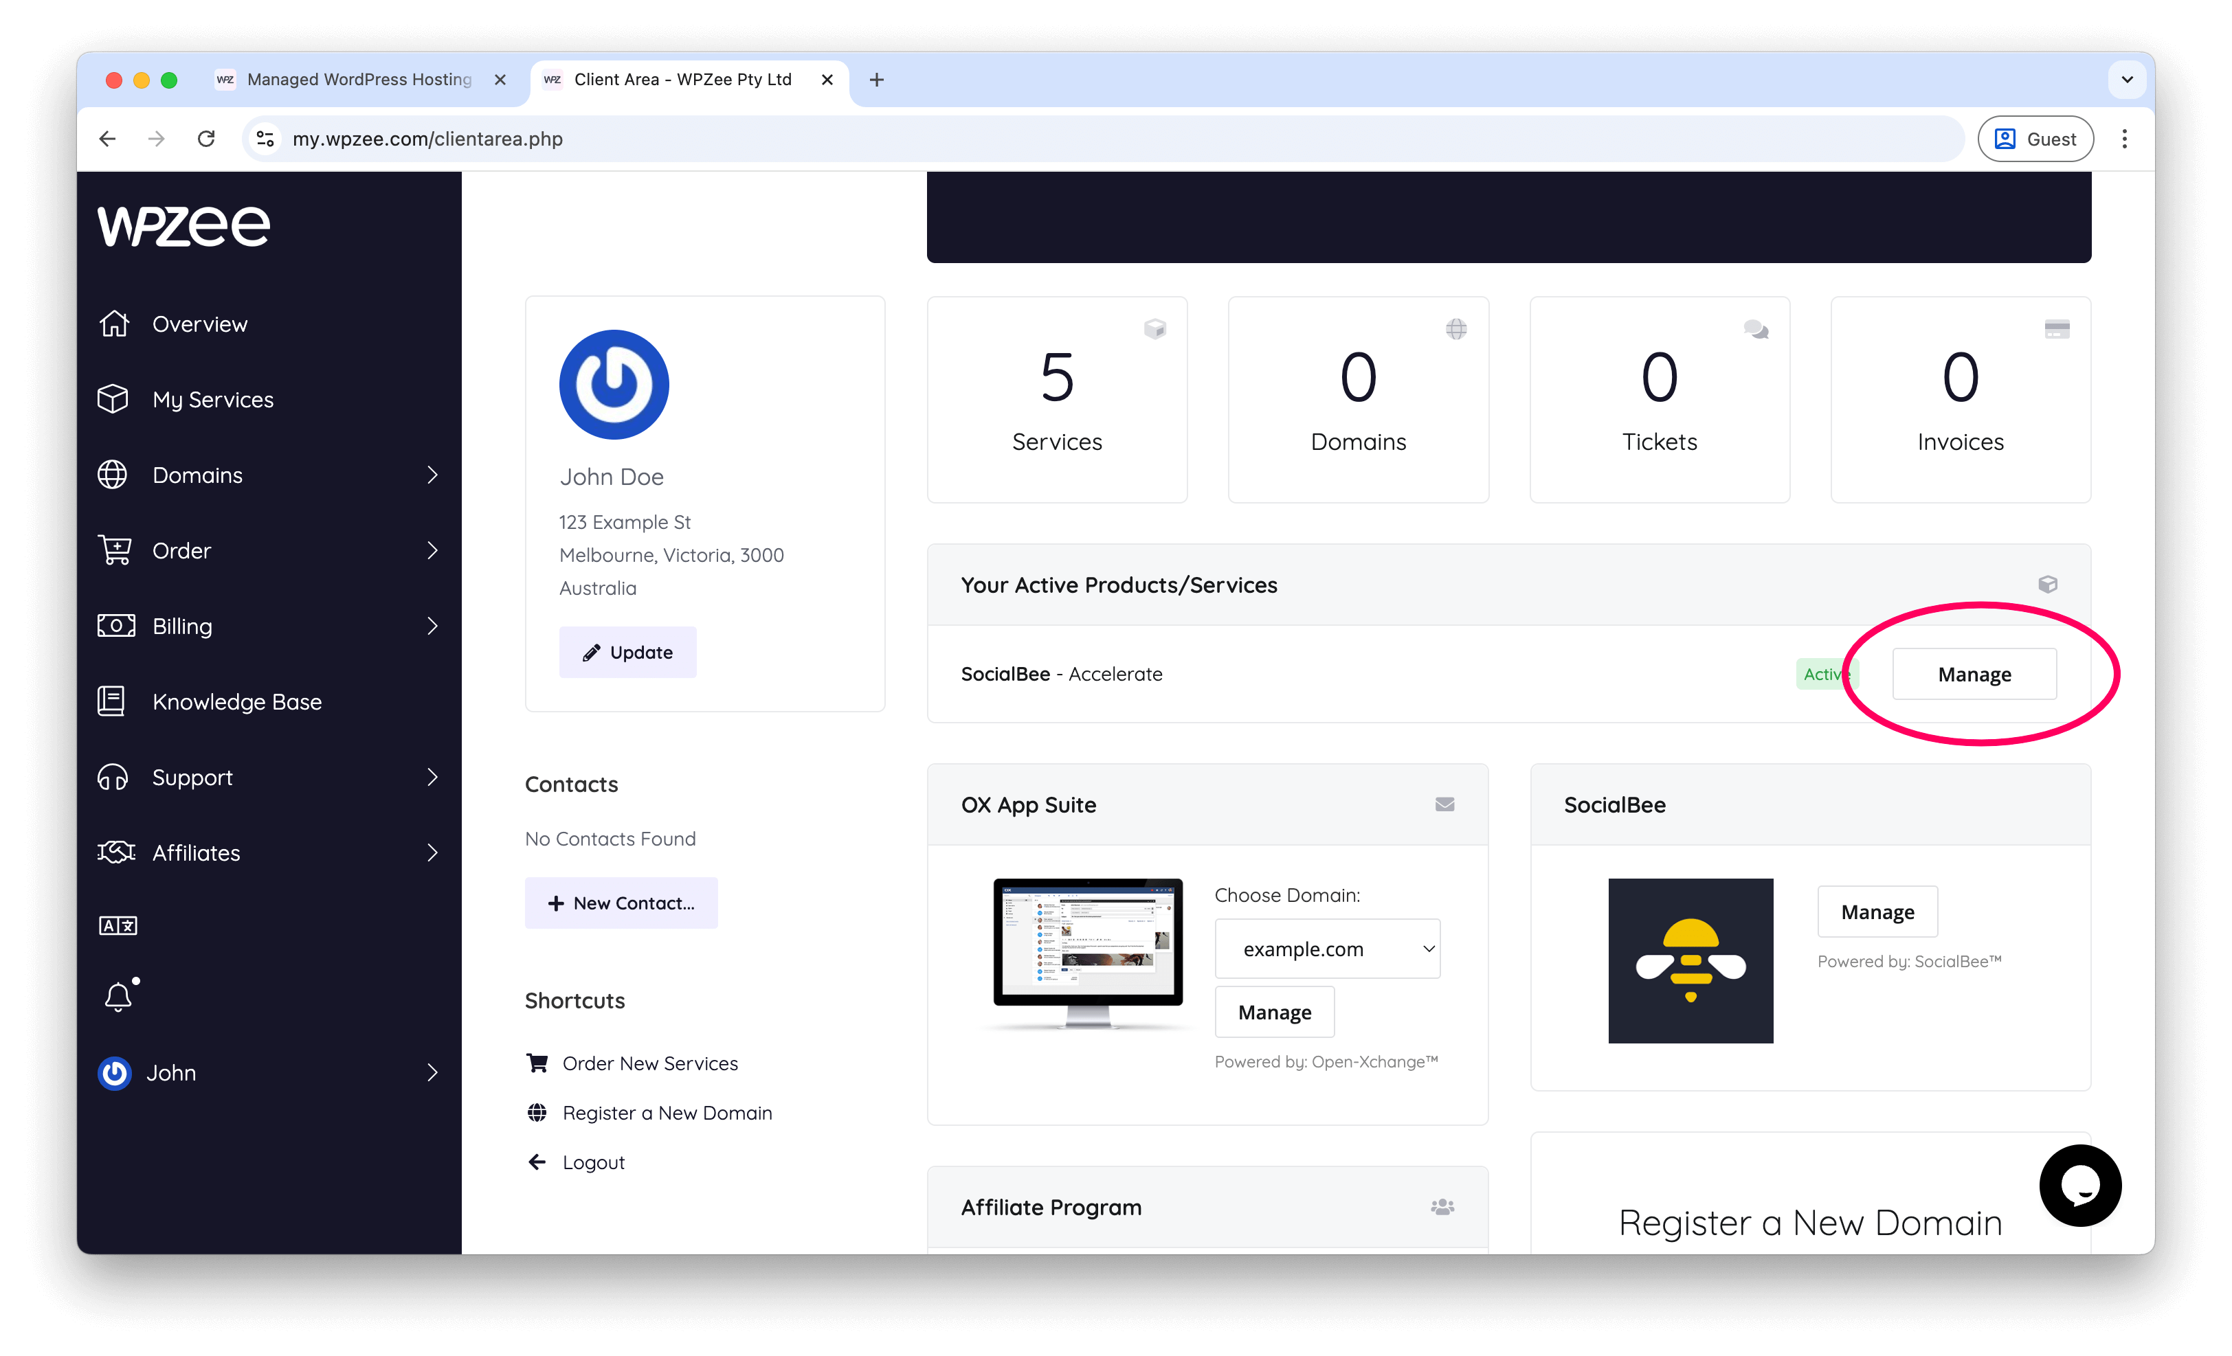
Task: Click the Billing money icon in sidebar
Action: tap(116, 626)
